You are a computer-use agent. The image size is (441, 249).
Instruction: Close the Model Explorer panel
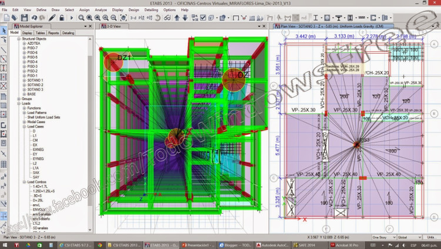click(89, 26)
